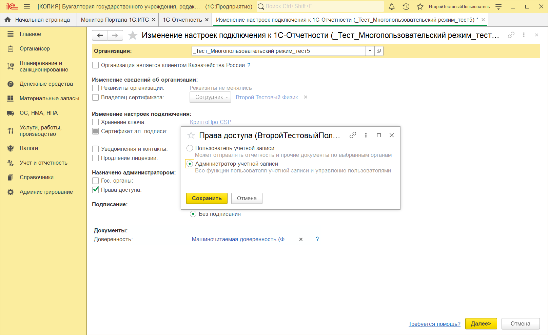This screenshot has width=548, height=335.
Task: Enable Уведомления и контакты checkbox
Action: click(x=96, y=149)
